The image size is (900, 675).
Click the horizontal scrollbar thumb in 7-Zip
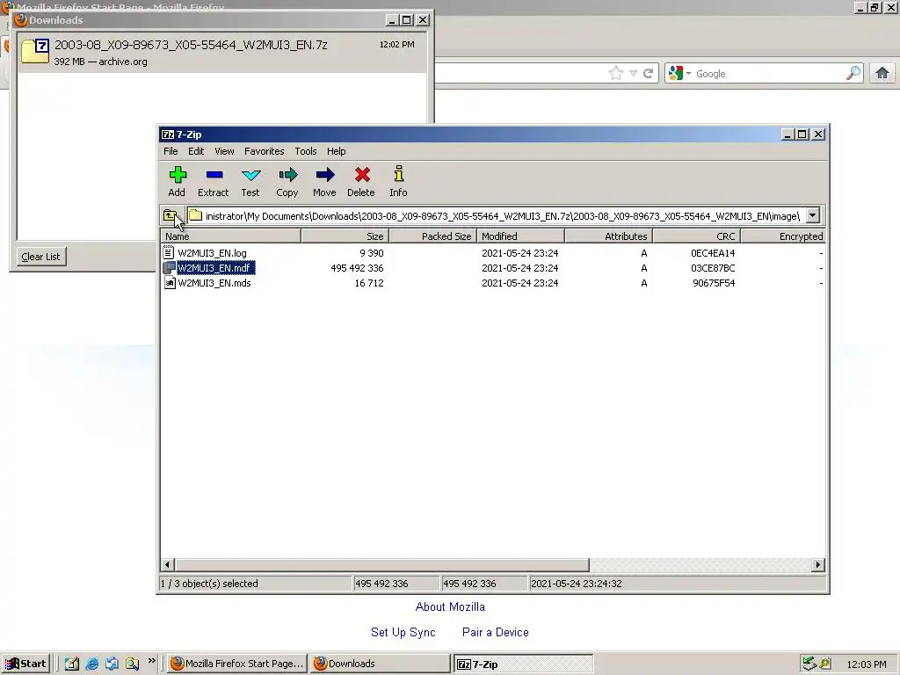pyautogui.click(x=381, y=565)
